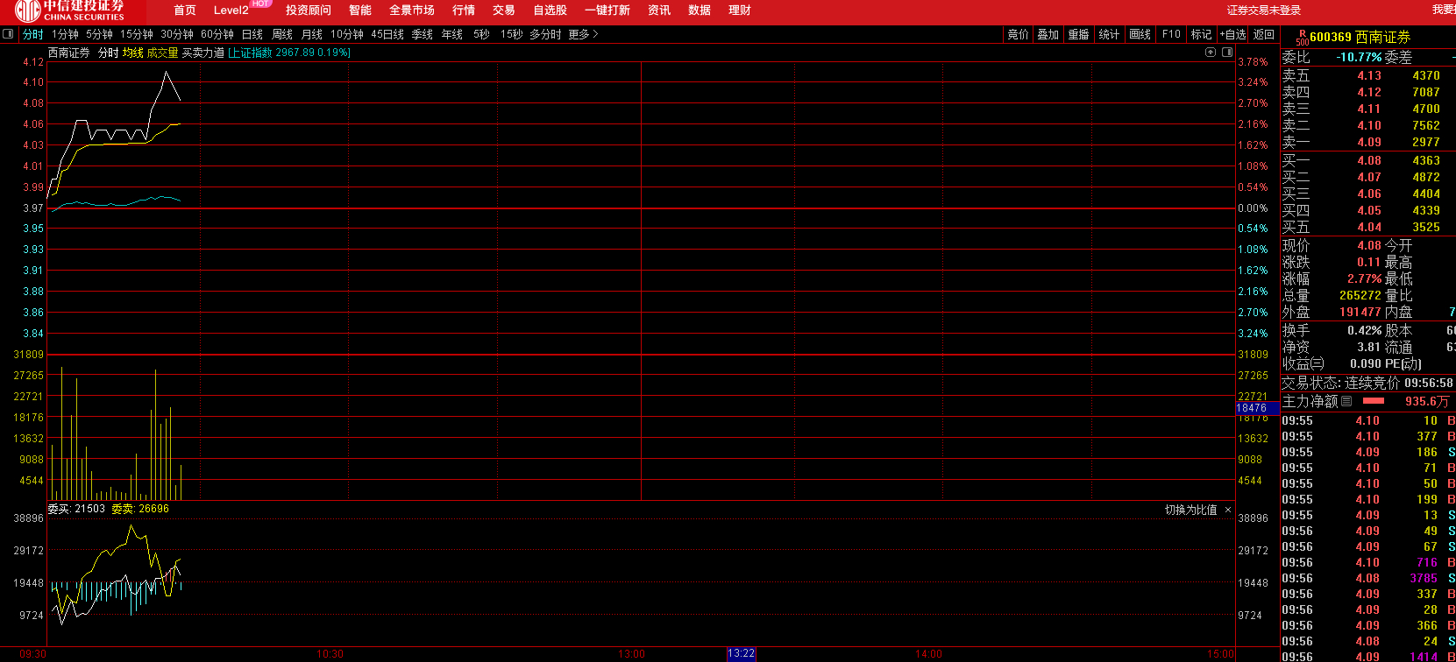This screenshot has width=1456, height=662.
Task: Click the China Securities logo
Action: [70, 11]
